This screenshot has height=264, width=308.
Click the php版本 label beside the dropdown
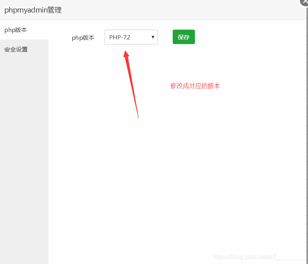point(83,37)
